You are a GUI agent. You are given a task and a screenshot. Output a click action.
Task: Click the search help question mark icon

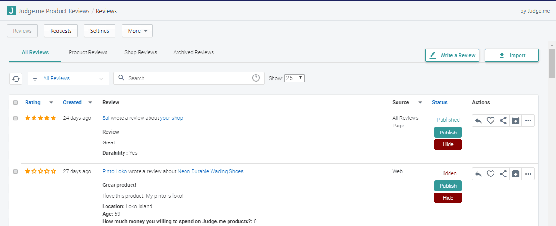[256, 78]
